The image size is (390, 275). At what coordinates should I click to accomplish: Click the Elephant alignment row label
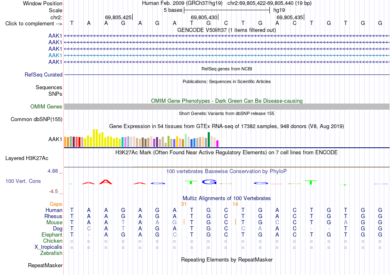coord(52,234)
